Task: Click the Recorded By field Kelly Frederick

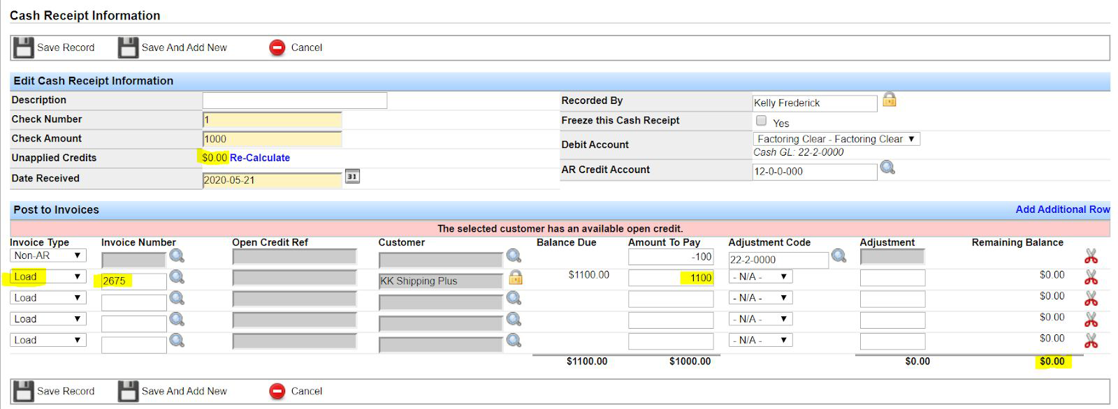Action: (815, 103)
